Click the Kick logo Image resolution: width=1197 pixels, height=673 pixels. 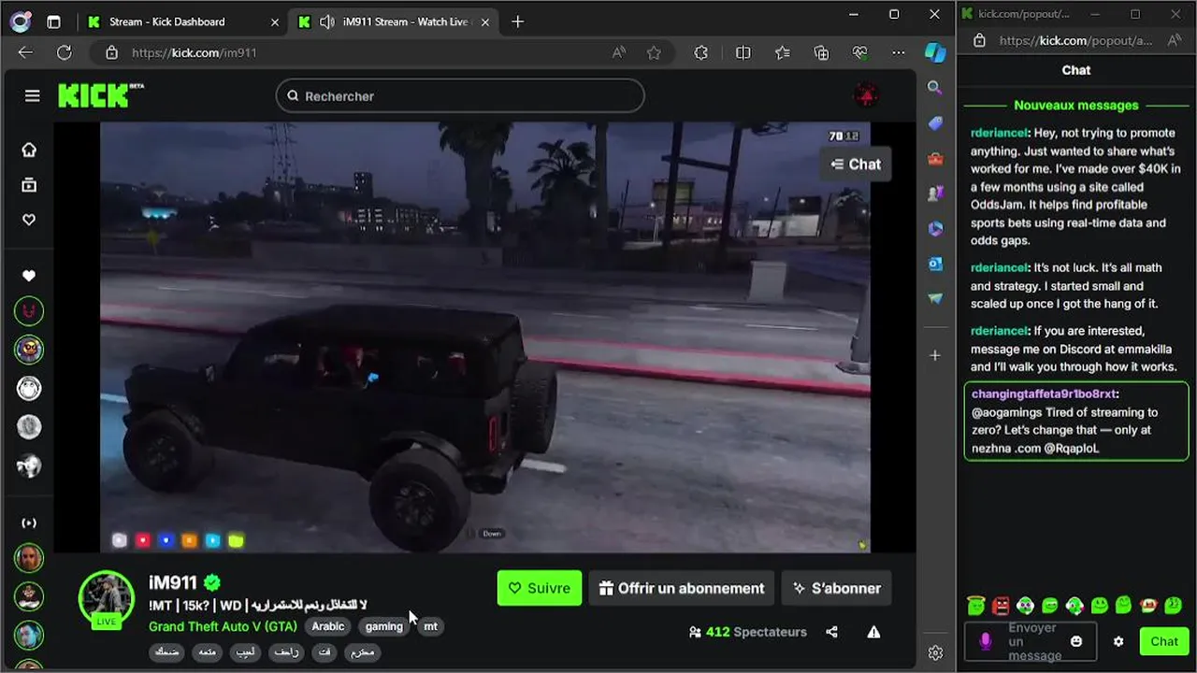click(x=101, y=95)
